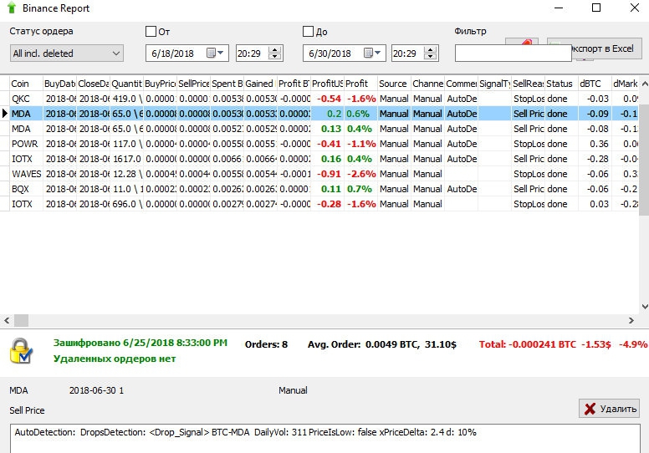
Task: Maximize the Binance Report window
Action: point(596,8)
